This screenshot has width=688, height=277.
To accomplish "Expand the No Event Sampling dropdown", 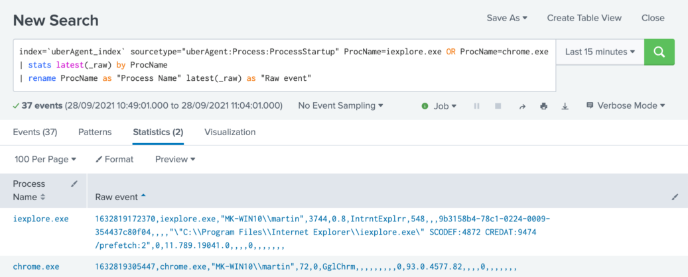I will point(340,105).
